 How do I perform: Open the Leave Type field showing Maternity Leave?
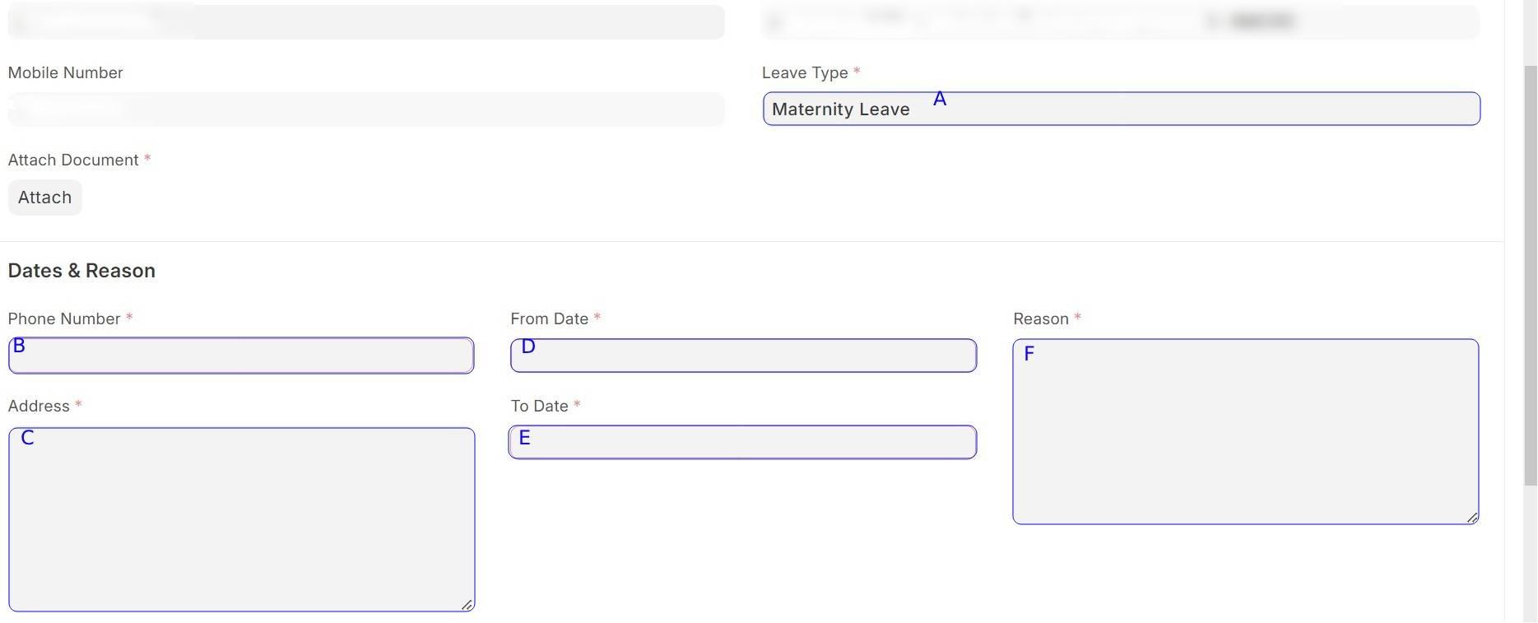pyautogui.click(x=1121, y=109)
